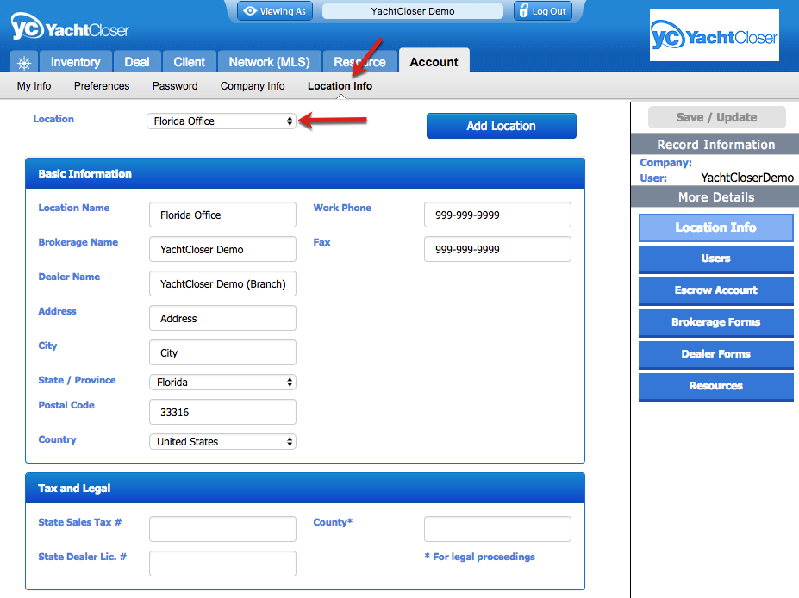This screenshot has width=799, height=598.
Task: Open Preferences submenu
Action: (x=102, y=85)
